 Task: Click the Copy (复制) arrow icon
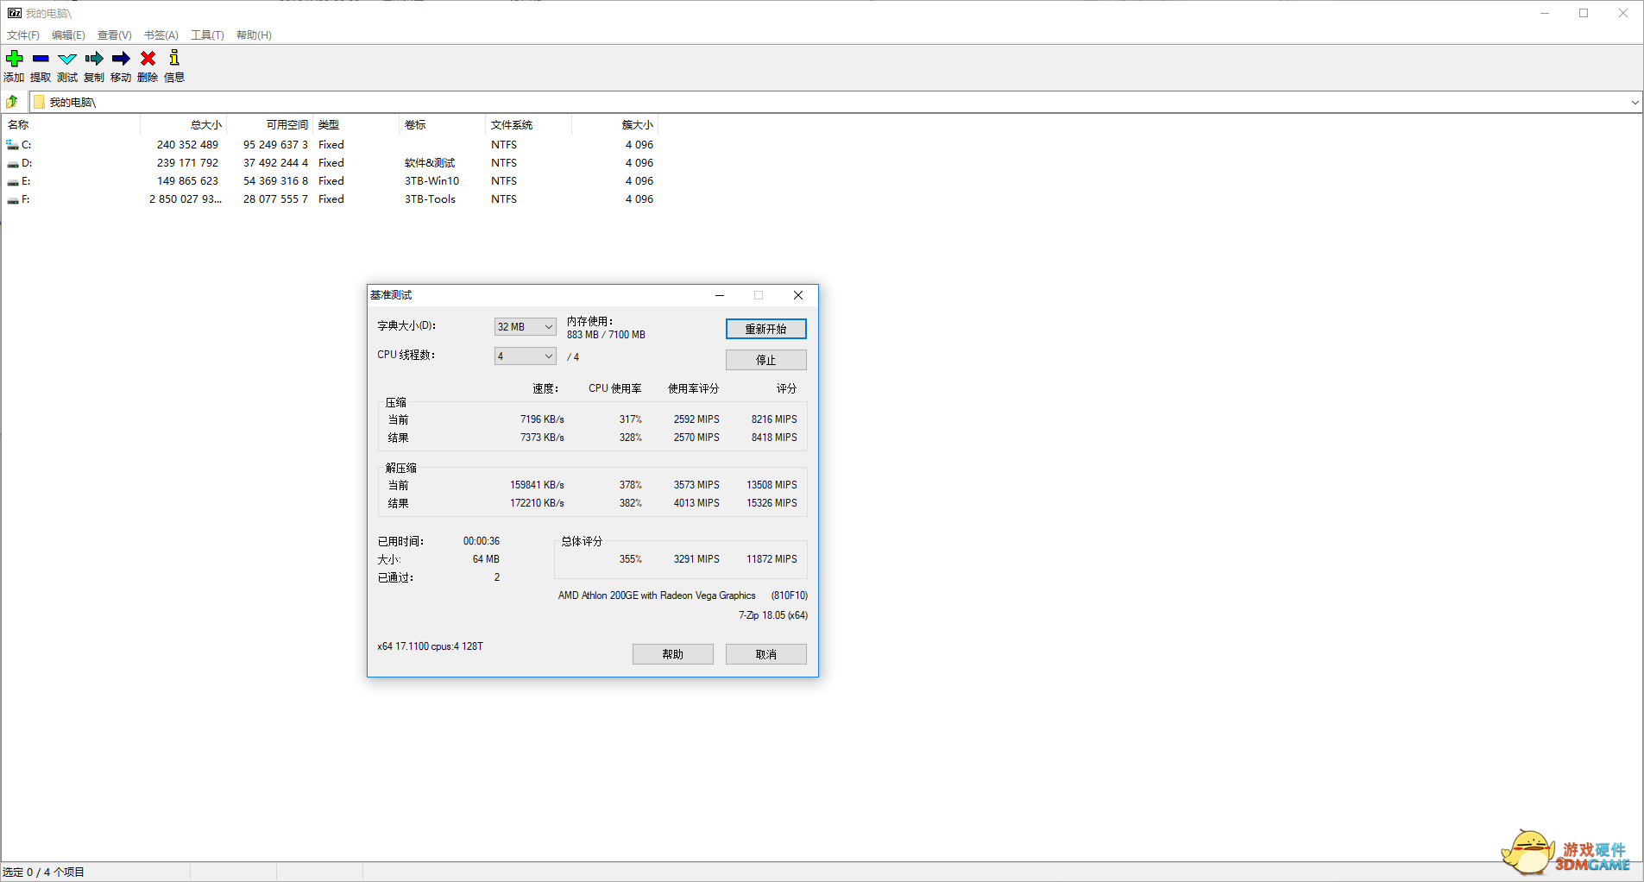(94, 59)
